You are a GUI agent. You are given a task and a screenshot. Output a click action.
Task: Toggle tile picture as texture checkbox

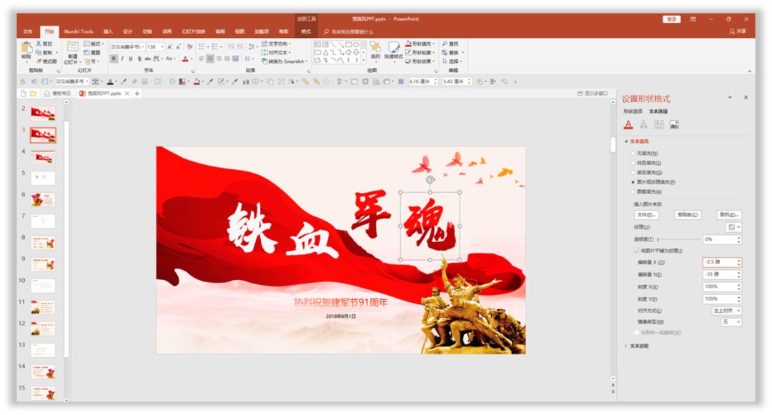click(637, 250)
